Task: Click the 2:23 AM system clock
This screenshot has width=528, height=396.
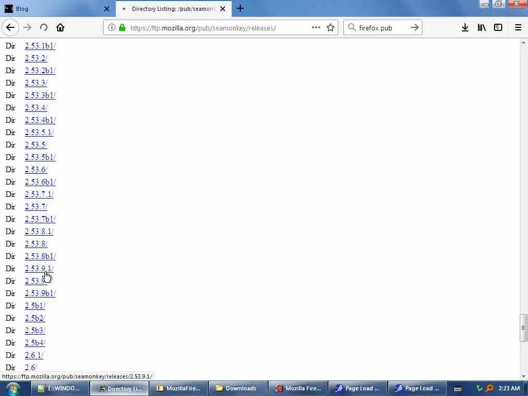Action: pos(509,389)
